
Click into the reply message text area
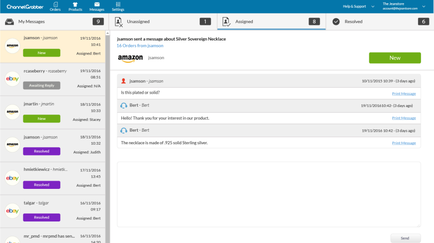pos(269,194)
